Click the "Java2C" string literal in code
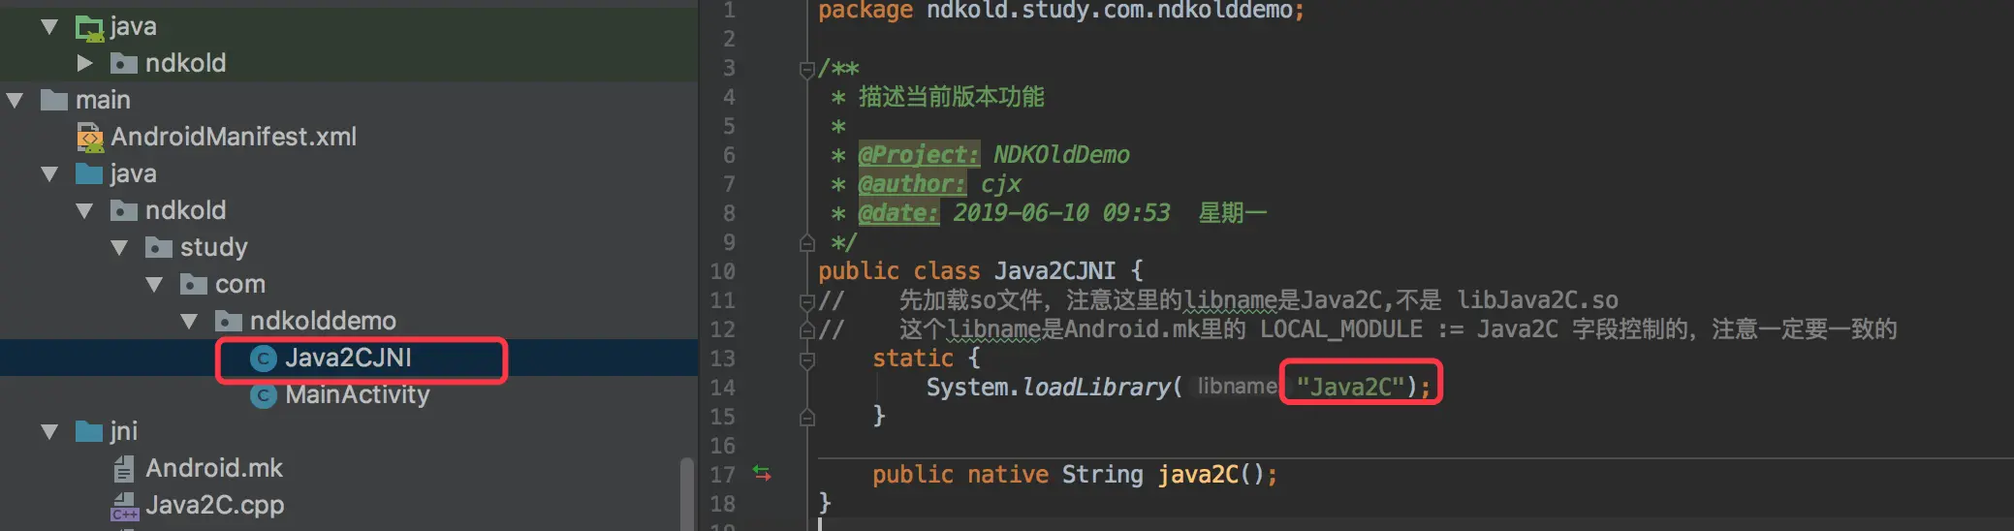Screen dimensions: 2014x531 coord(1350,388)
